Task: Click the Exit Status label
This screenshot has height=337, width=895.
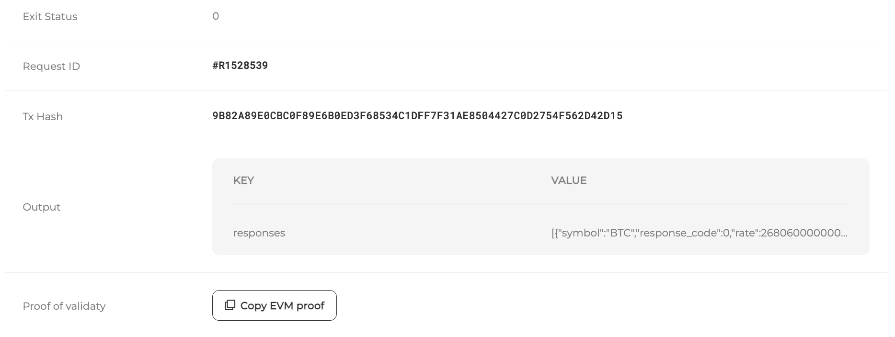Action: 50,17
